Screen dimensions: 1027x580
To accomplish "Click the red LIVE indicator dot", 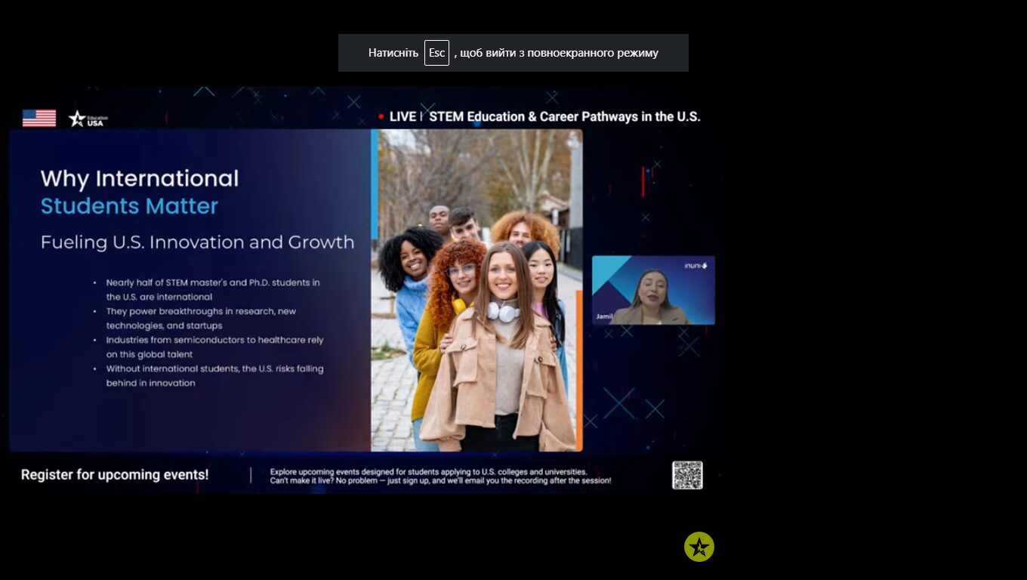I will click(381, 117).
